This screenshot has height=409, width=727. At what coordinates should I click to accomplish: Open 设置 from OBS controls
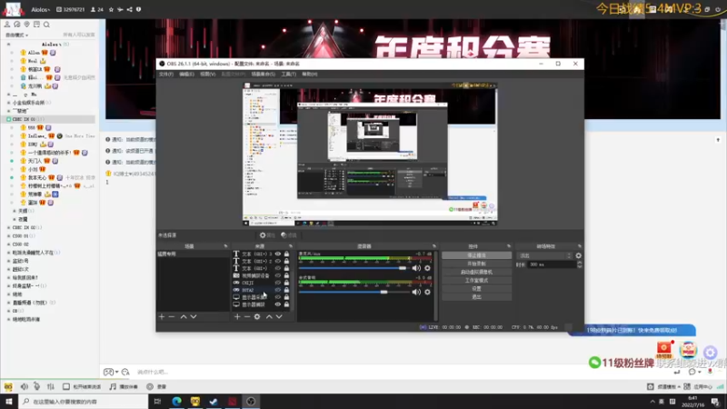click(476, 288)
